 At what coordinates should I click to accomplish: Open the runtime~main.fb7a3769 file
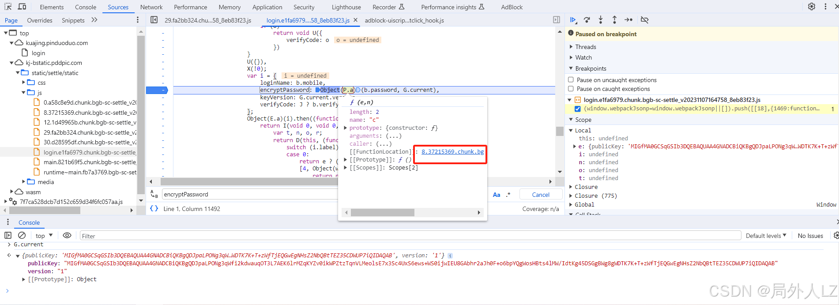tap(90, 172)
